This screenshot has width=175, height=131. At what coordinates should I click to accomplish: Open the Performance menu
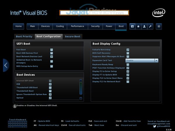tap(77, 26)
